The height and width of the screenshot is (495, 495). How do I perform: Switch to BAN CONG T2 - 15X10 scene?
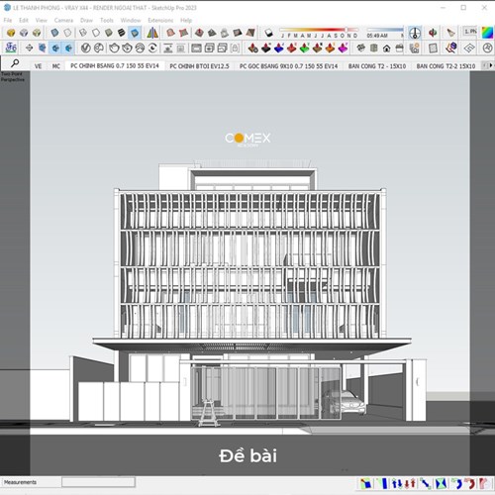377,66
